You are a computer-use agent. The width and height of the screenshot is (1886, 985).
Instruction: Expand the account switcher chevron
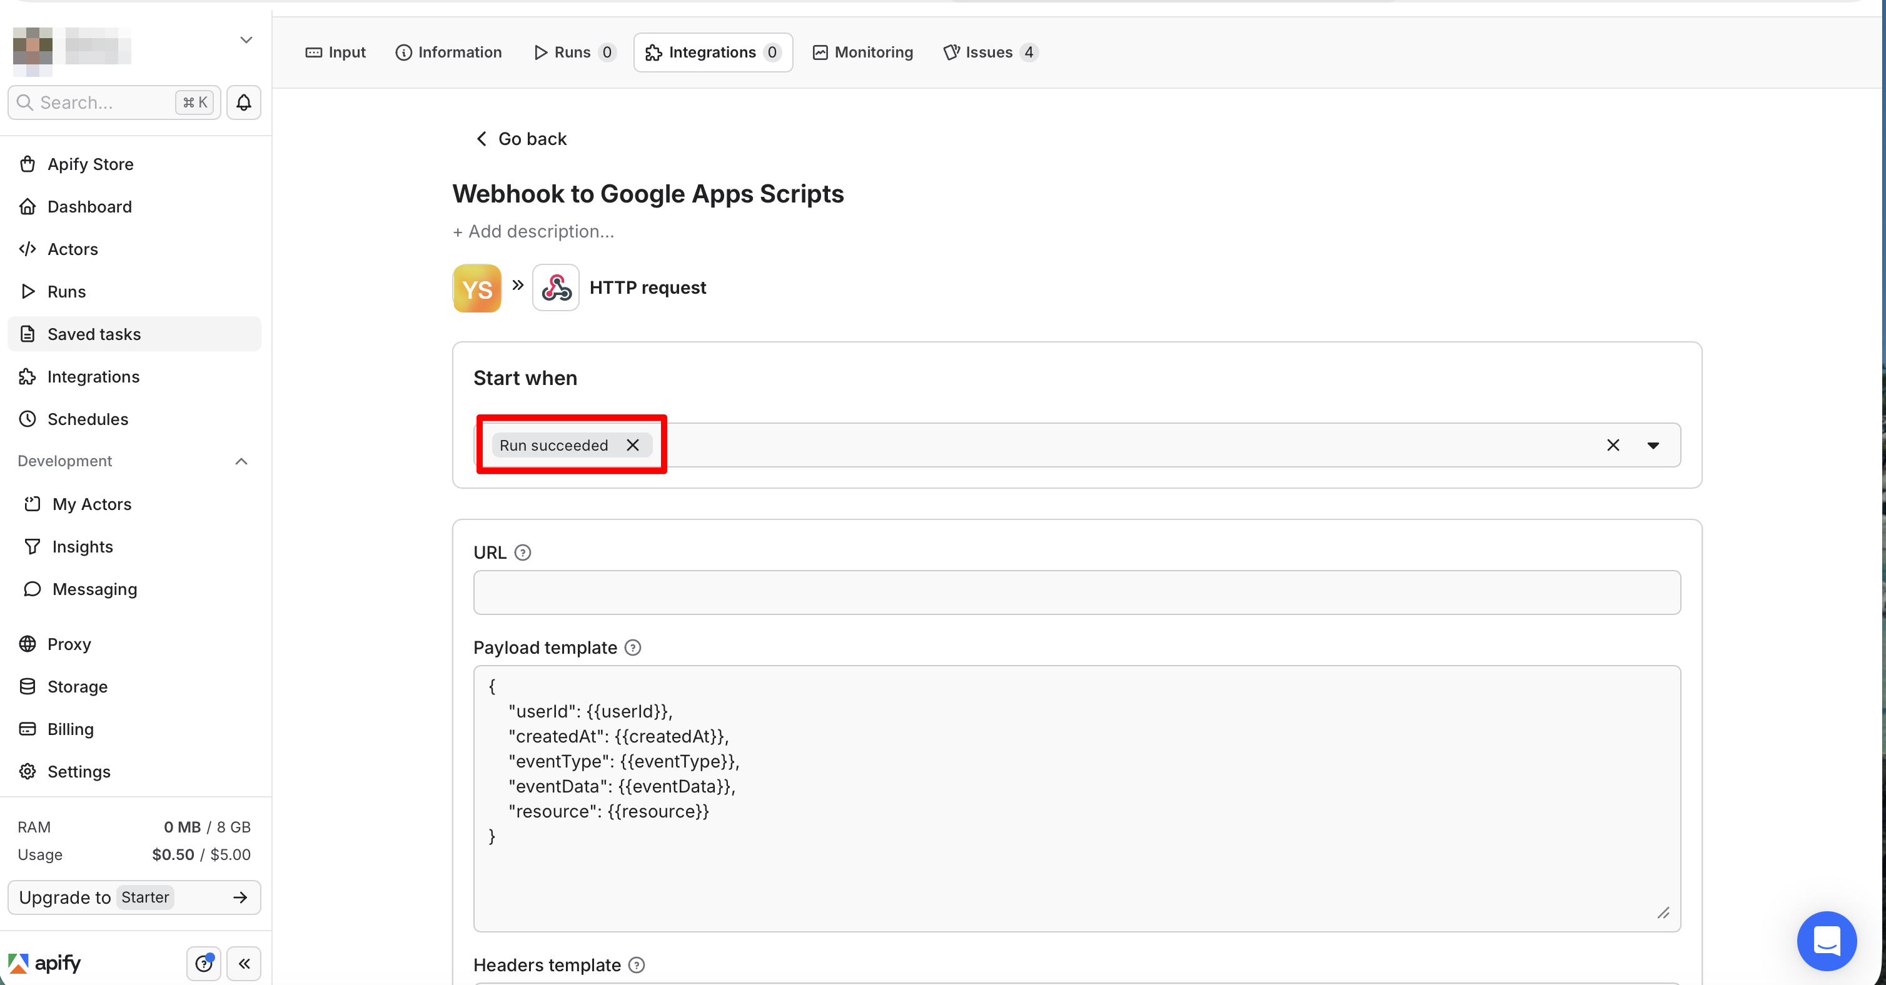(246, 40)
